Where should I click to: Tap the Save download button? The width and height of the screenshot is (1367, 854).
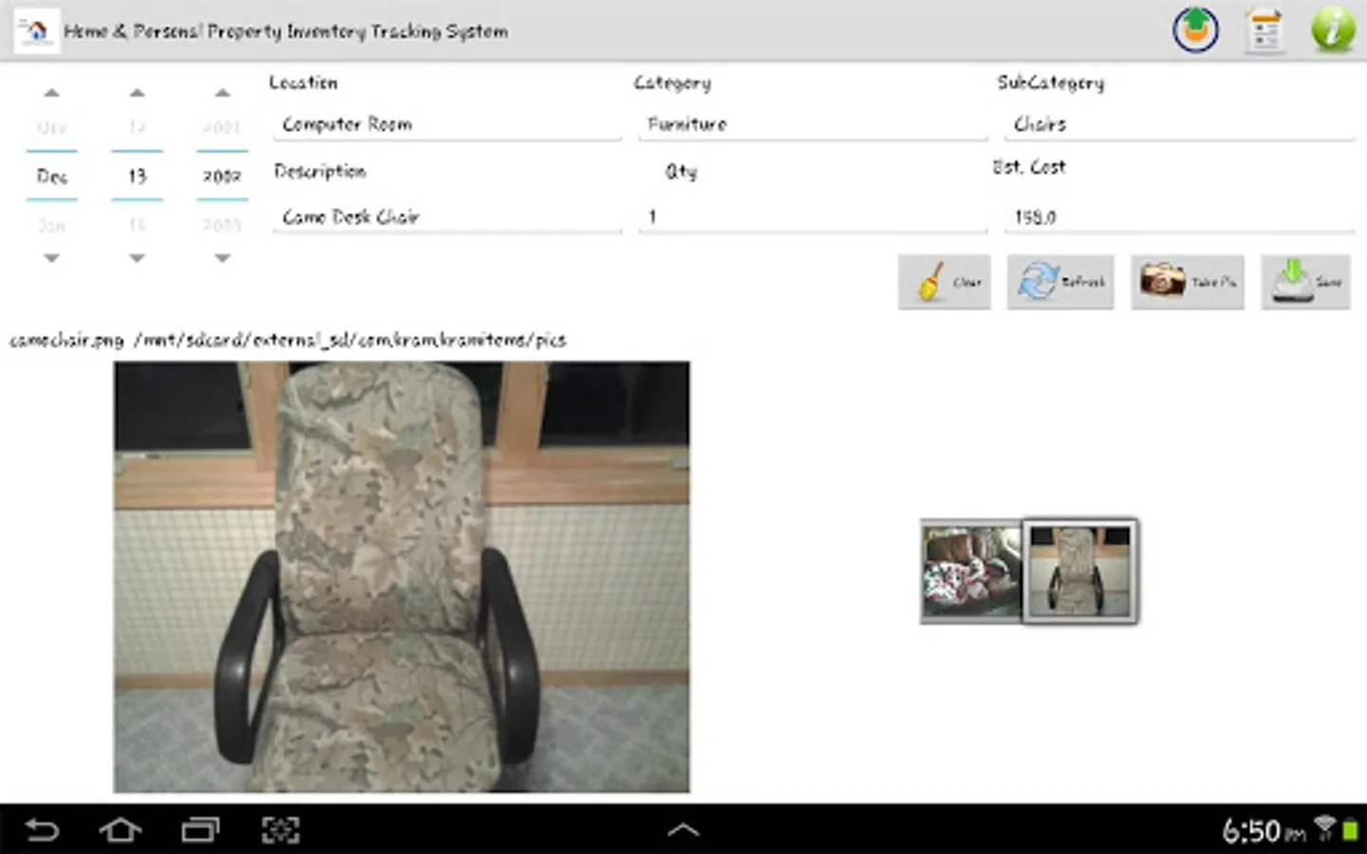coord(1305,282)
